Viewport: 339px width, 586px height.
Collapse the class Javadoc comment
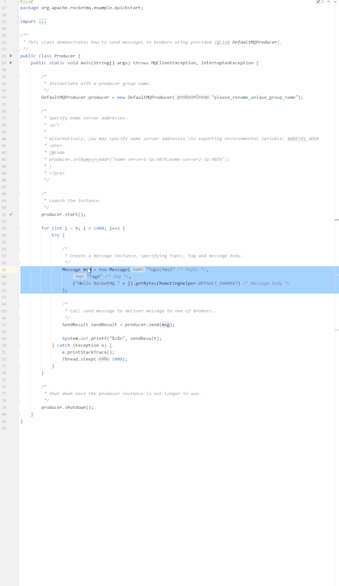pyautogui.click(x=18, y=35)
